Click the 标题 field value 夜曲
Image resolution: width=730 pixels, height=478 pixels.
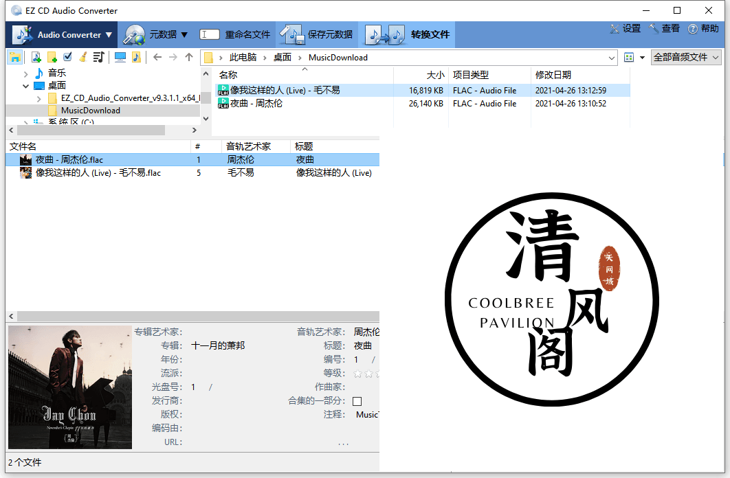pyautogui.click(x=363, y=346)
